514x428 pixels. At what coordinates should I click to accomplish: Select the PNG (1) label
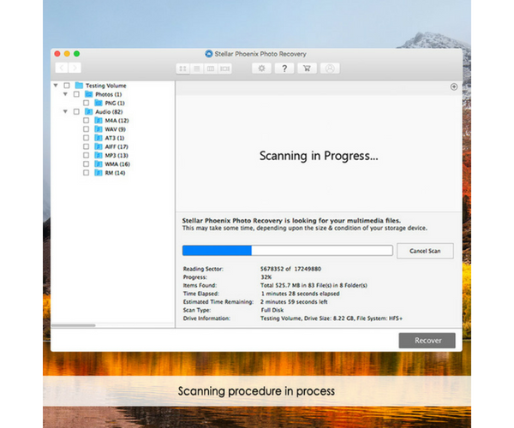click(115, 103)
